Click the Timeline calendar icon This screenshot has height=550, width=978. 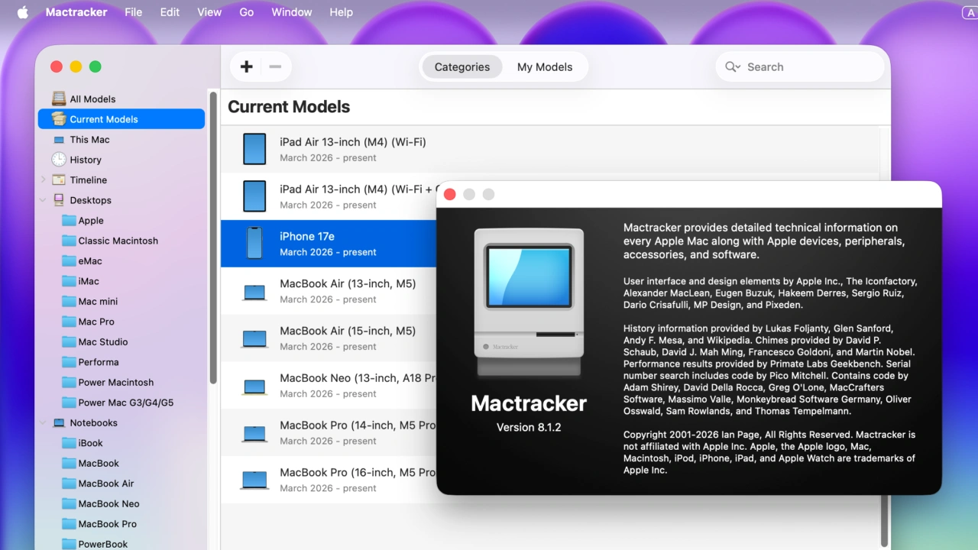(x=58, y=180)
